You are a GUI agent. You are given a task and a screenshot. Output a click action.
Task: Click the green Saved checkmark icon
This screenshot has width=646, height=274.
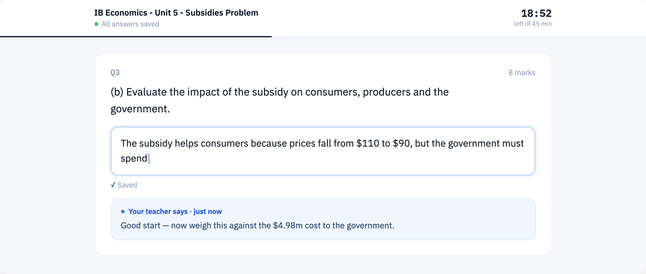pyautogui.click(x=113, y=185)
